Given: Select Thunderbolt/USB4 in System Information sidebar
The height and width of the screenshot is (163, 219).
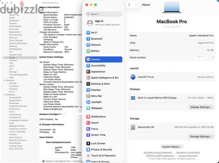Looking at the screenshot, I should [x=18, y=75].
